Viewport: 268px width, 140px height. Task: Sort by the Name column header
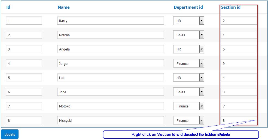tap(63, 7)
